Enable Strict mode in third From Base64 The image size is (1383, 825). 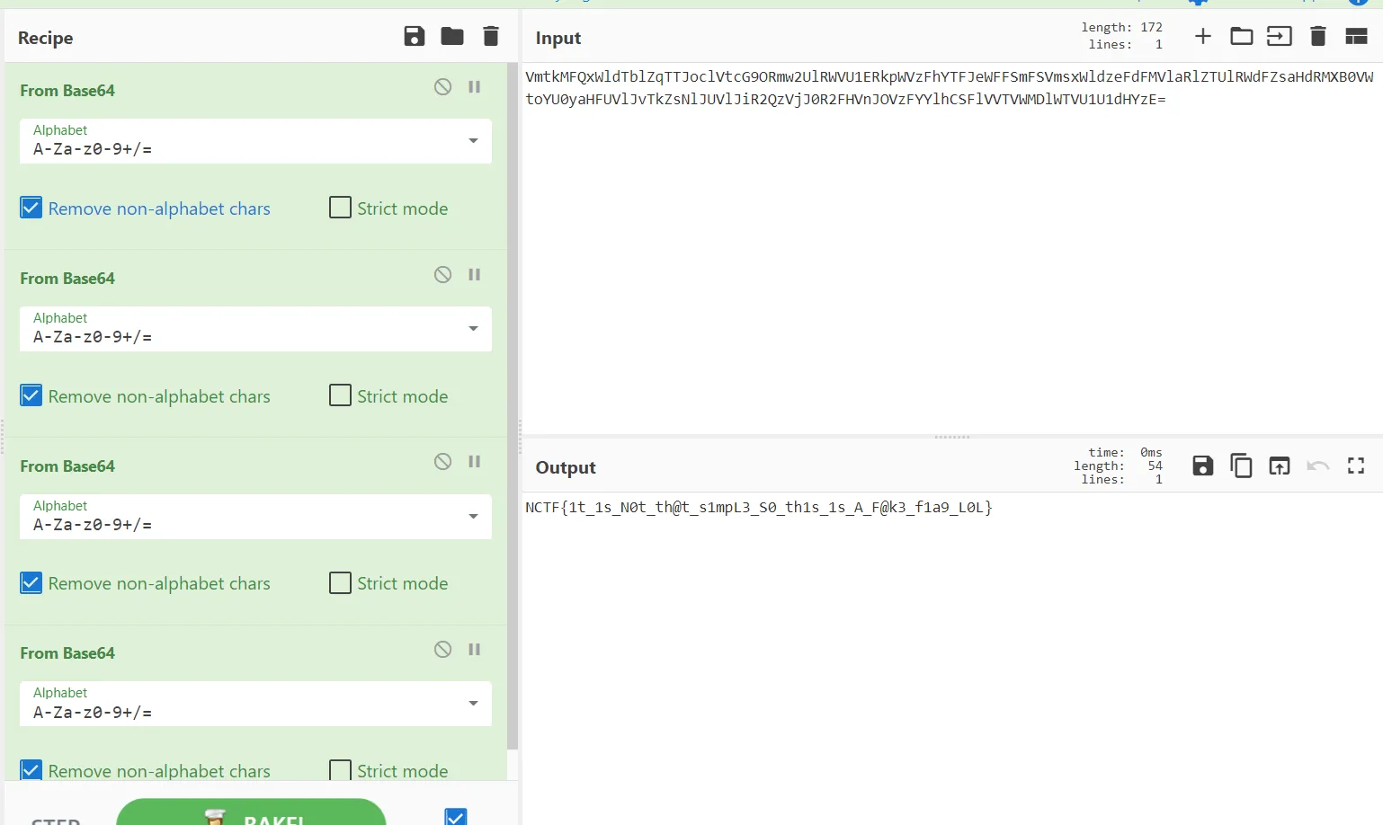pyautogui.click(x=340, y=583)
